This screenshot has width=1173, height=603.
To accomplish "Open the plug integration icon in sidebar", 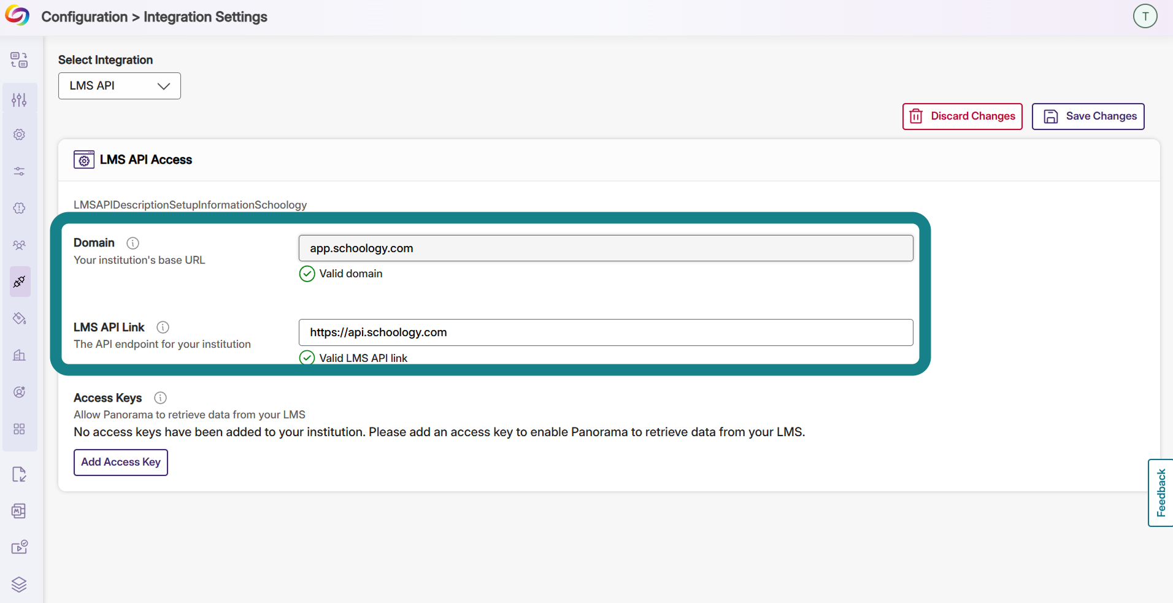I will pyautogui.click(x=20, y=282).
